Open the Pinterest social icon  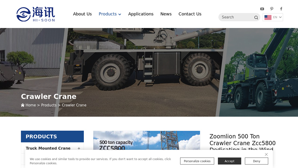[x=272, y=9]
